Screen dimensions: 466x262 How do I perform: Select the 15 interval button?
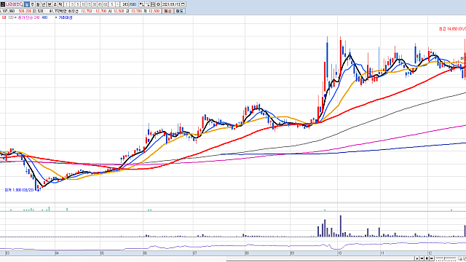pyautogui.click(x=89, y=4)
